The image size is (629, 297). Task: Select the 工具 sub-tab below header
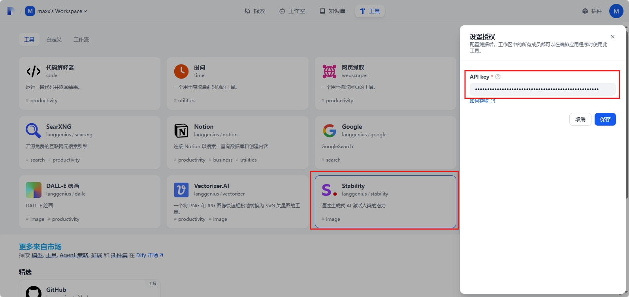[29, 39]
